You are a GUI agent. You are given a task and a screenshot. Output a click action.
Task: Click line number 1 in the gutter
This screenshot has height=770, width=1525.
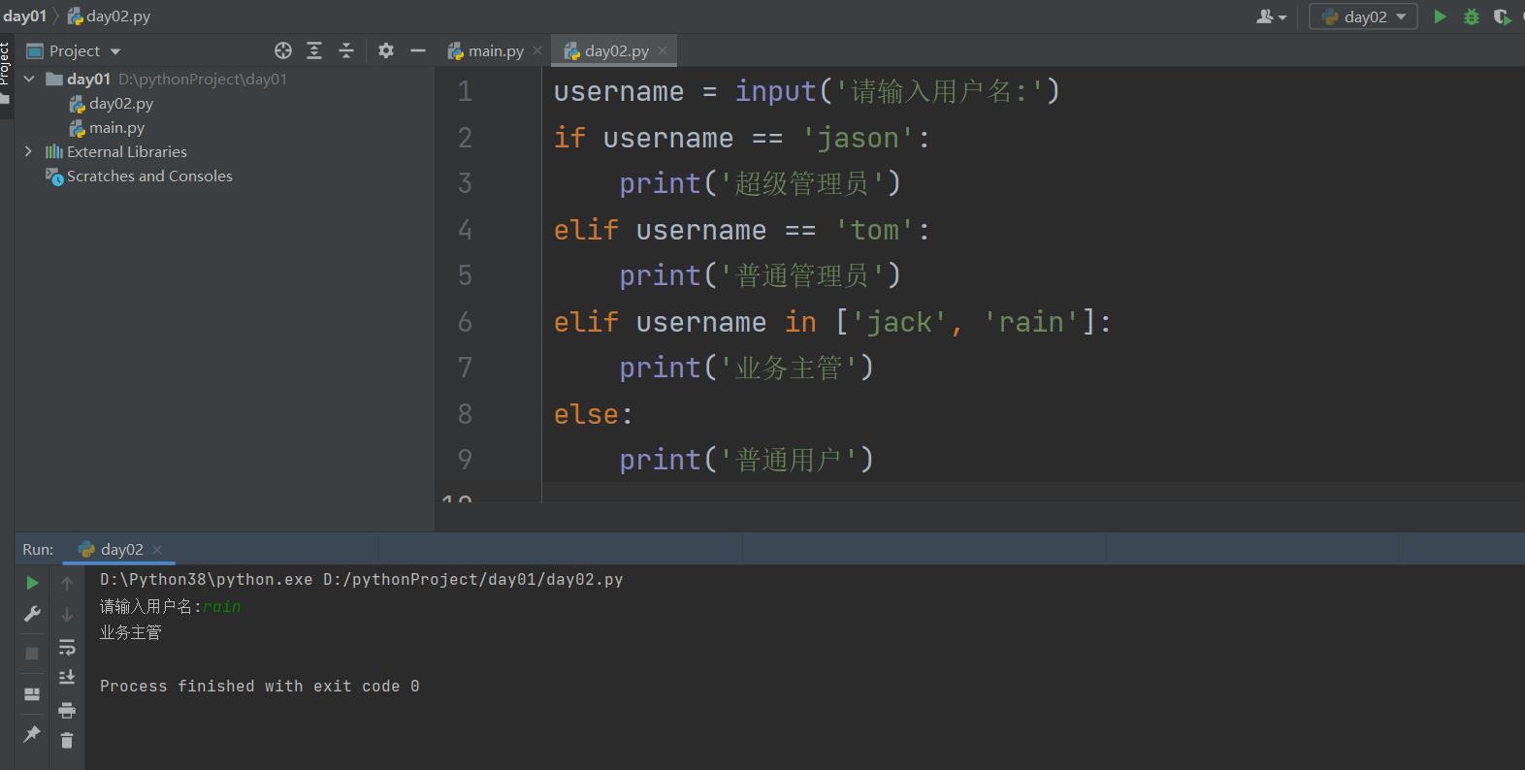tap(465, 91)
